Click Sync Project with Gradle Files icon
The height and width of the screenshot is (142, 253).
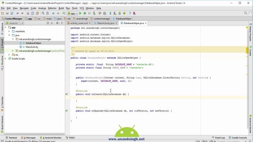(x=110, y=13)
